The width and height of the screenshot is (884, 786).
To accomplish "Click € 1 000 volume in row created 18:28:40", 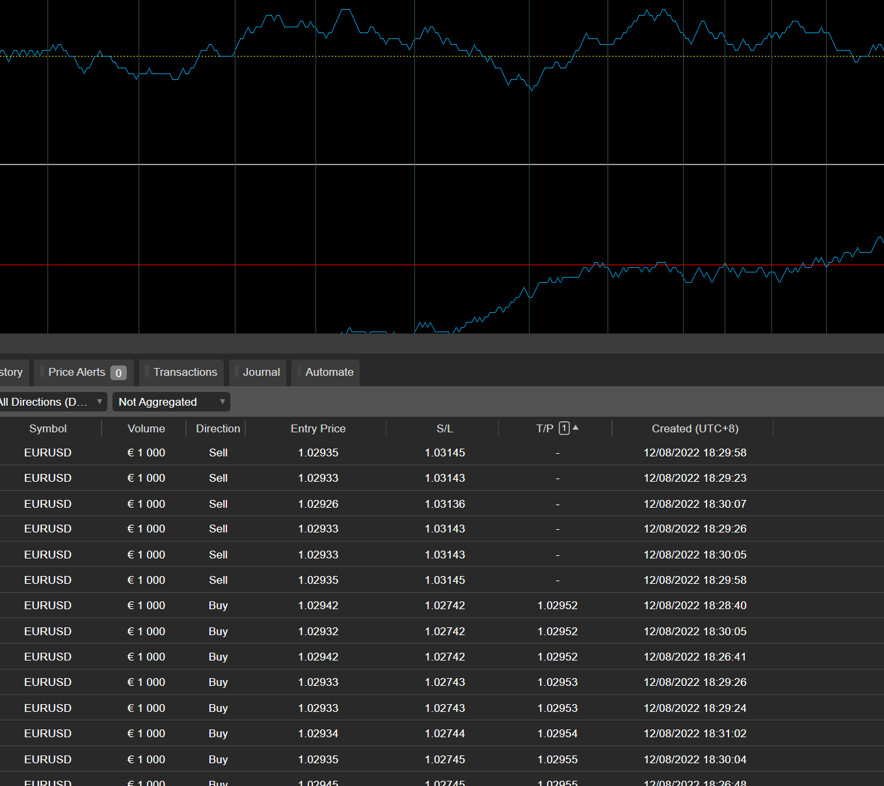I will (146, 605).
